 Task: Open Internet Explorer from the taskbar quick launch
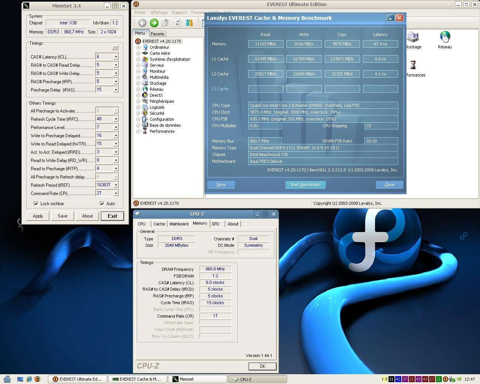29,379
